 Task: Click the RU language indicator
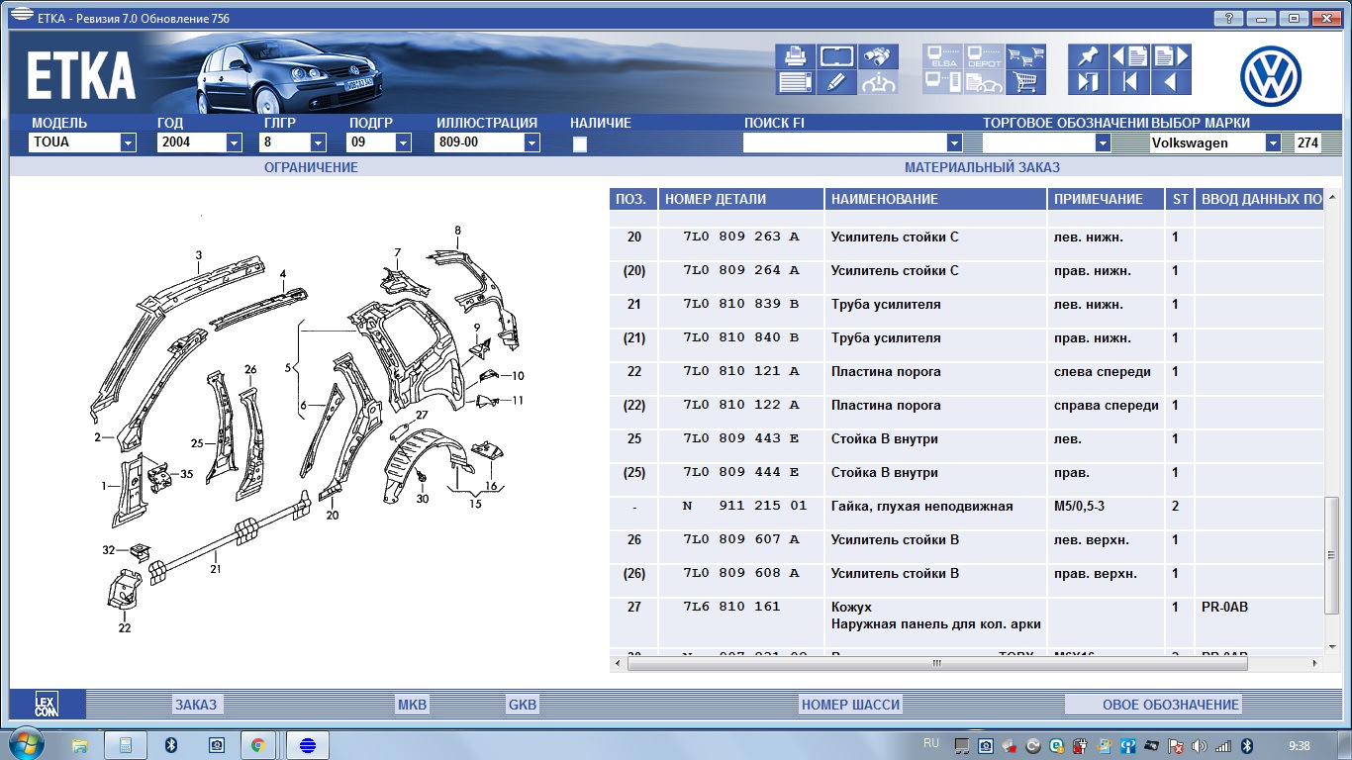click(930, 742)
